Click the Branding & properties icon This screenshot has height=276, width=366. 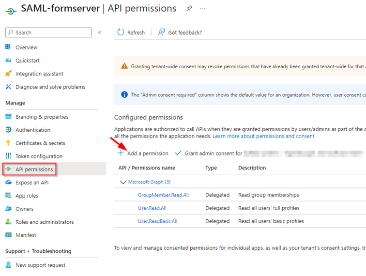[8, 117]
